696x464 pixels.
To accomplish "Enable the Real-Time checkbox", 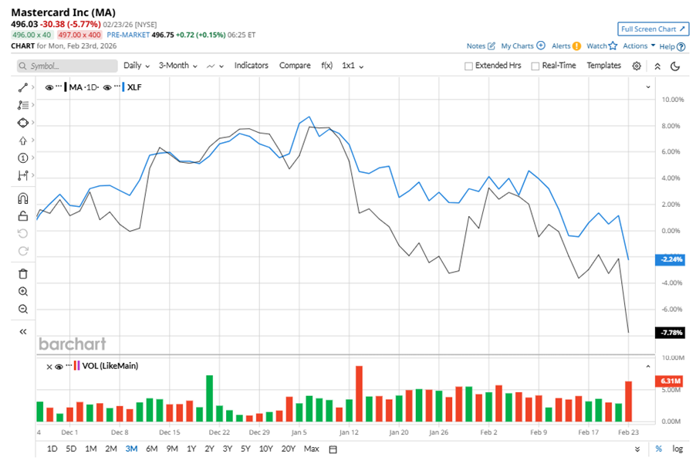I will pos(536,66).
